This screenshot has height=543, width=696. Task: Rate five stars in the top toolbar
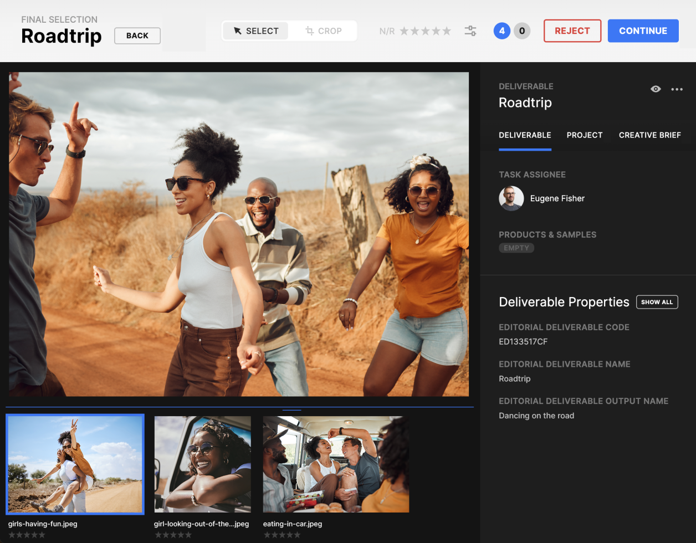[x=447, y=31]
